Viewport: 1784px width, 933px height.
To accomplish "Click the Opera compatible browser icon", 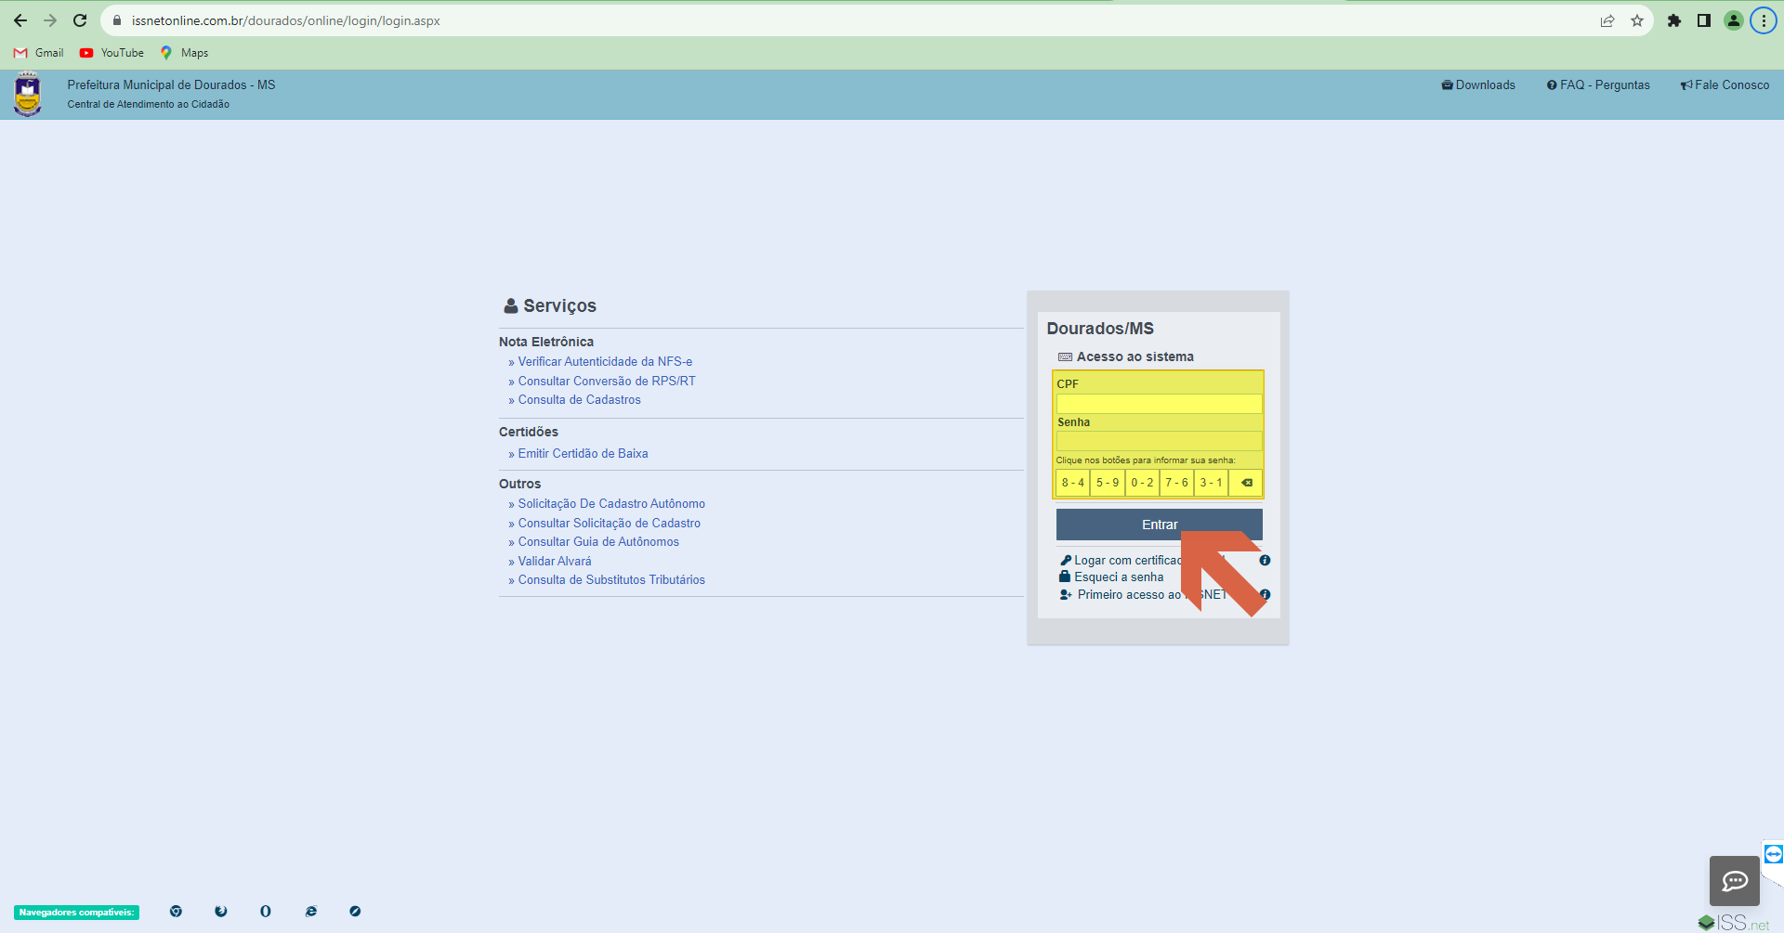I will pos(266,912).
